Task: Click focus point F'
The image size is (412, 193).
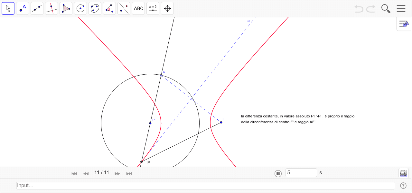Action: point(150,123)
